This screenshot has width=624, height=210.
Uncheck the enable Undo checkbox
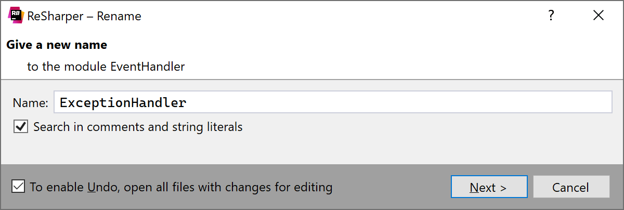18,187
